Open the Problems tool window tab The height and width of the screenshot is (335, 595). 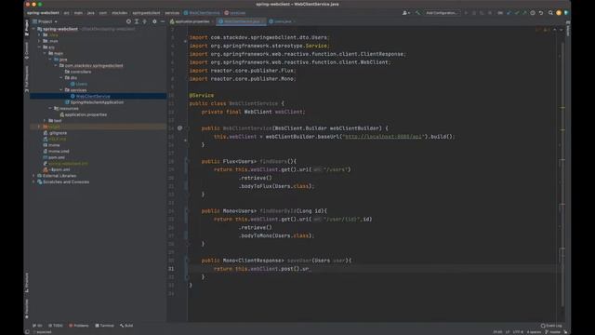(x=79, y=326)
